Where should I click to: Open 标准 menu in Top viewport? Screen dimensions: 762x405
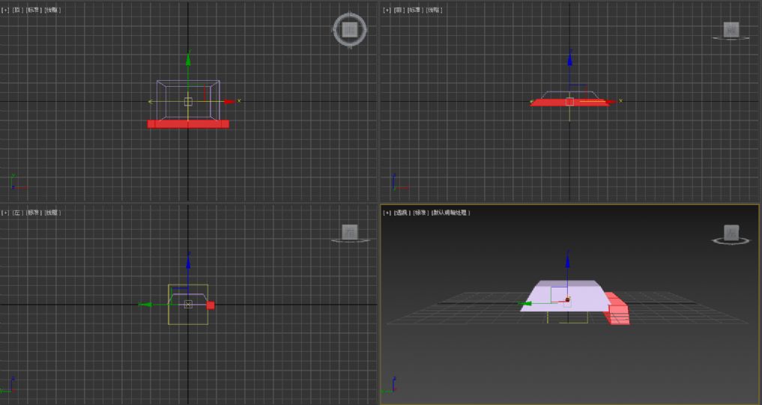tap(33, 10)
